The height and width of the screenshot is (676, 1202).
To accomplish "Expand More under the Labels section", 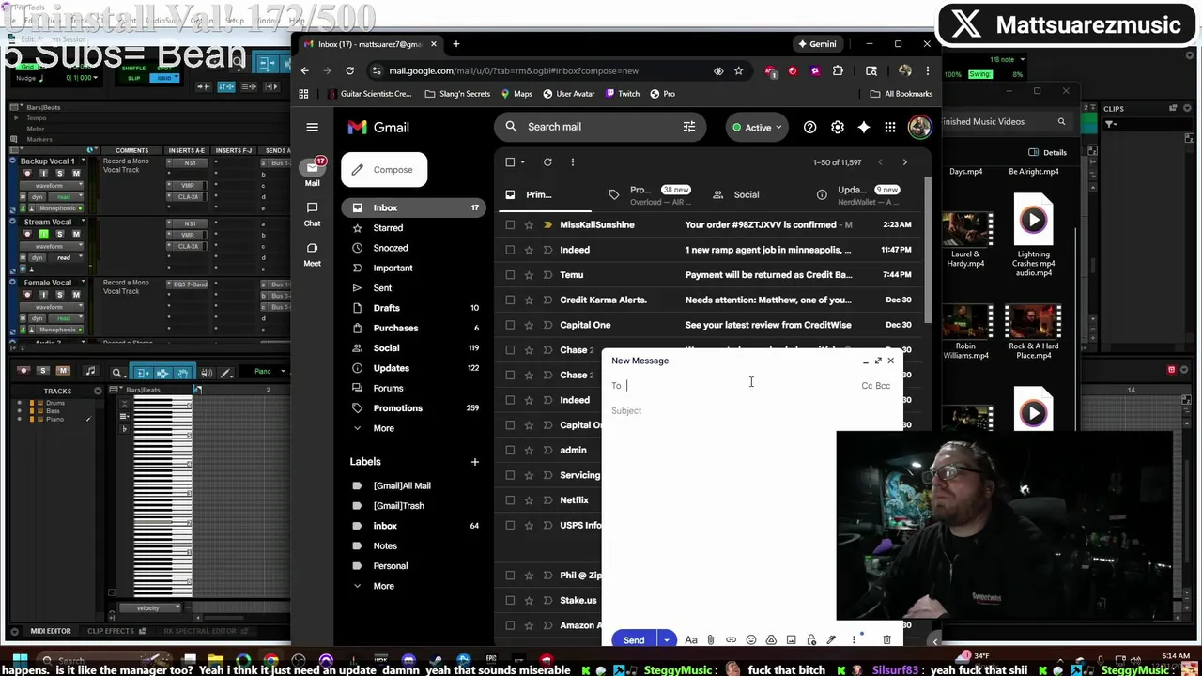I will coord(383,586).
